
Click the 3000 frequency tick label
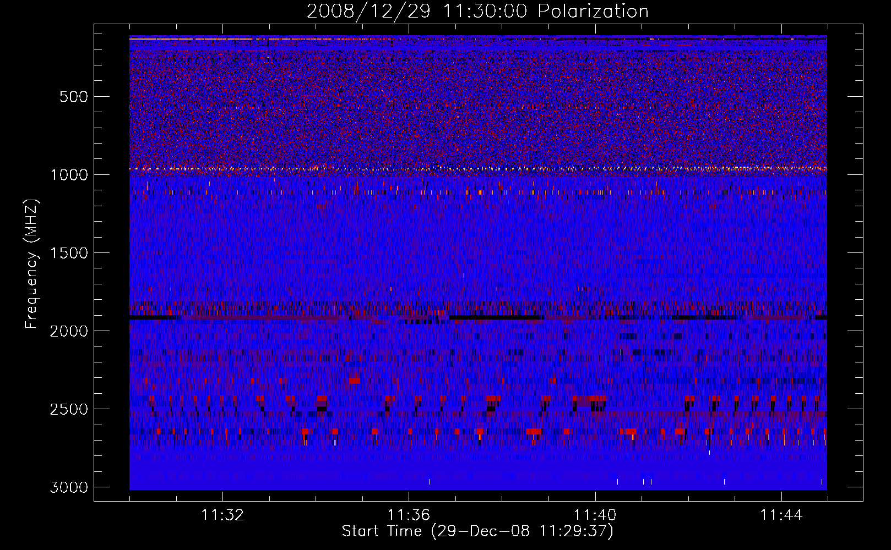pyautogui.click(x=69, y=487)
